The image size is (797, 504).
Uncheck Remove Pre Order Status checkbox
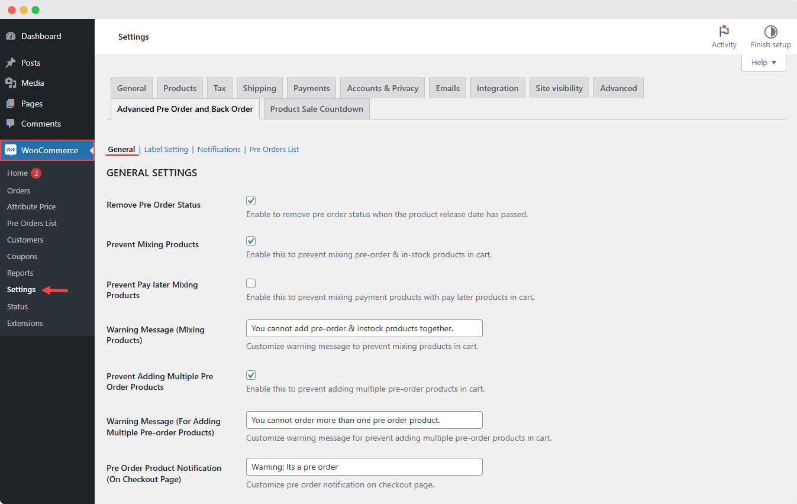pos(251,201)
